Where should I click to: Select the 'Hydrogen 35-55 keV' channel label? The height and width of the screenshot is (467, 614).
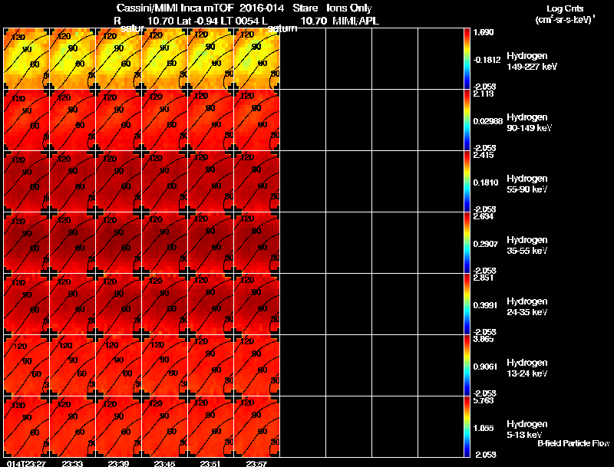coord(527,245)
